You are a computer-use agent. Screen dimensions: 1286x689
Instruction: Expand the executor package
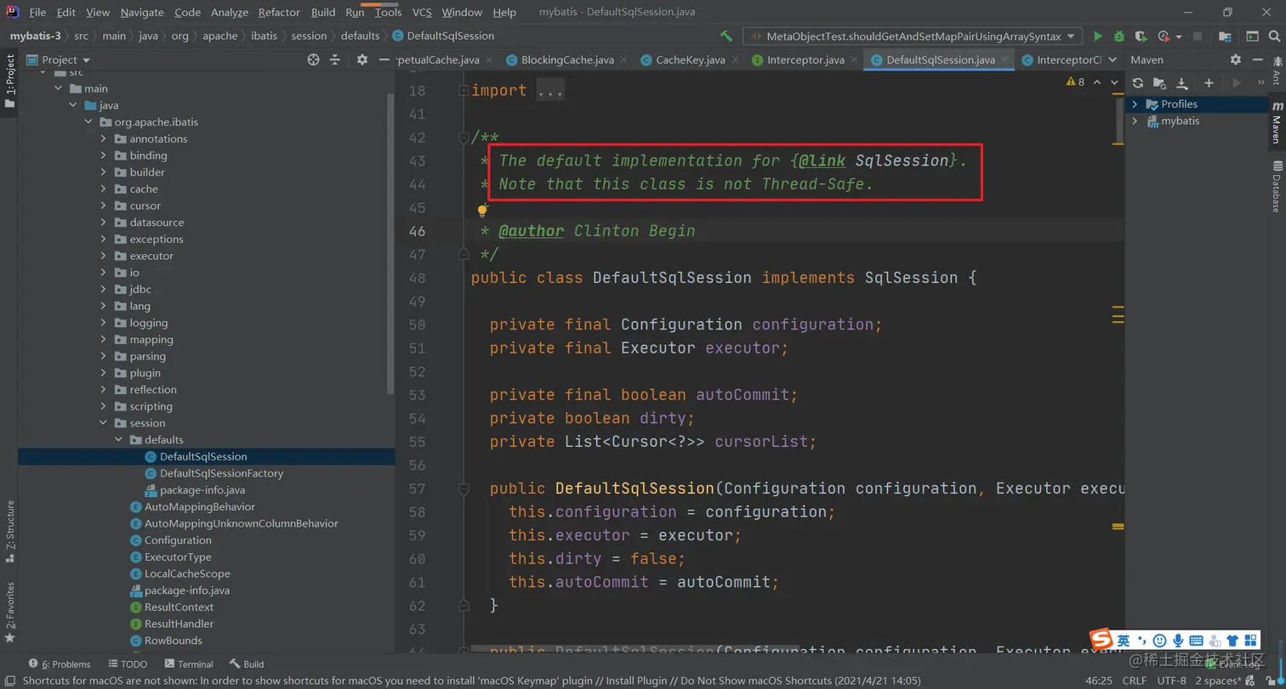coord(103,256)
